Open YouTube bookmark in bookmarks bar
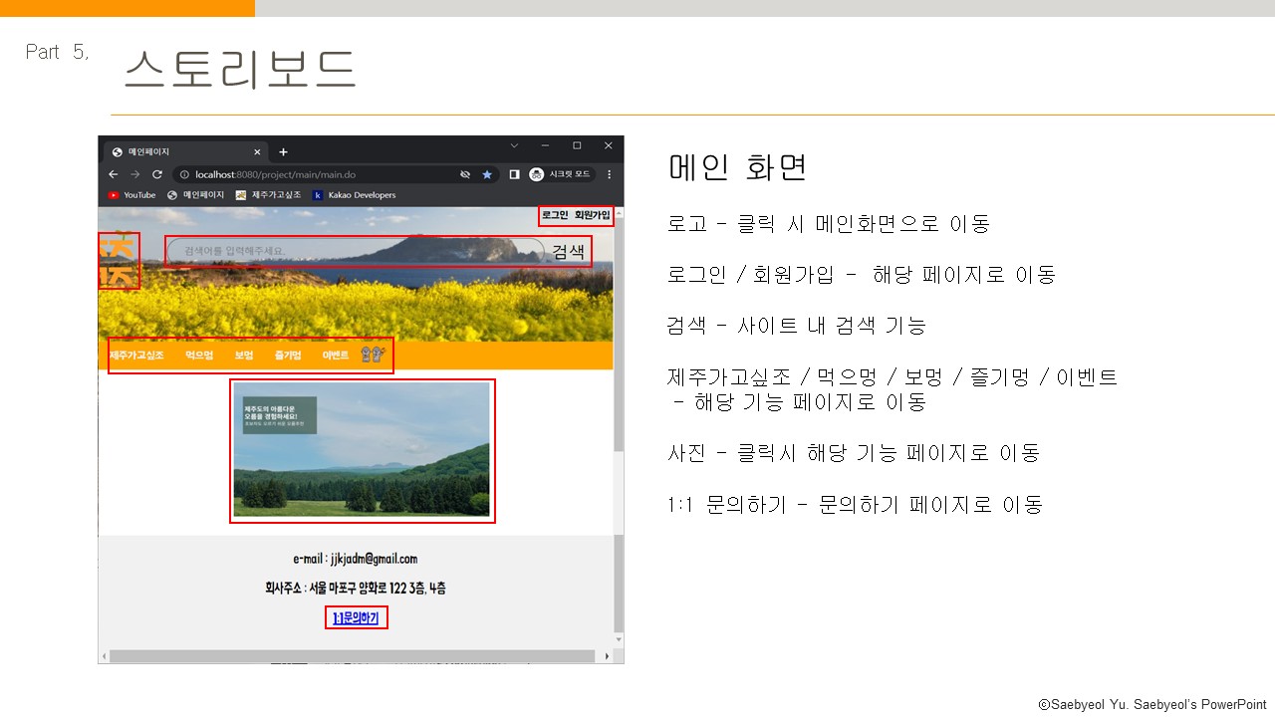 (x=132, y=195)
